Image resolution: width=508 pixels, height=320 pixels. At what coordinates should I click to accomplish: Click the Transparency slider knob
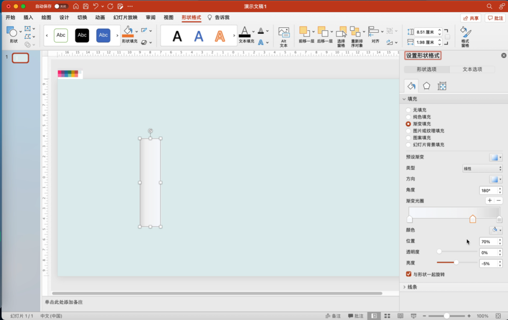[x=439, y=252]
